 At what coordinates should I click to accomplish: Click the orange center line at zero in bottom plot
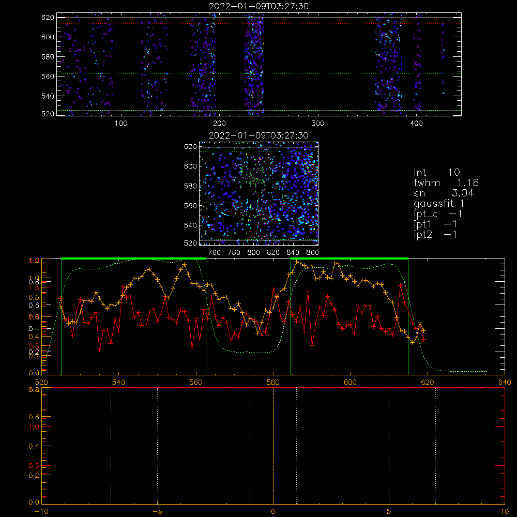coord(273,445)
